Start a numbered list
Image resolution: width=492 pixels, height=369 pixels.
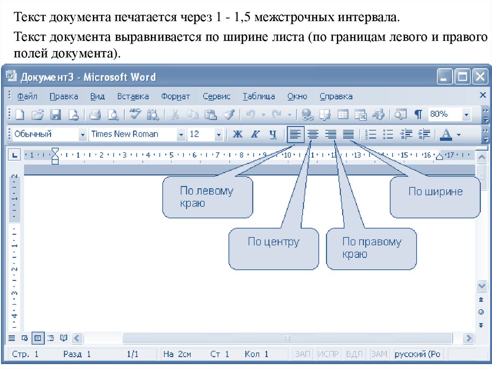[370, 135]
